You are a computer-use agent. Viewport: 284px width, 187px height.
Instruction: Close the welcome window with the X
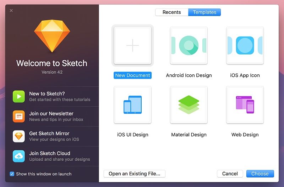(x=11, y=11)
